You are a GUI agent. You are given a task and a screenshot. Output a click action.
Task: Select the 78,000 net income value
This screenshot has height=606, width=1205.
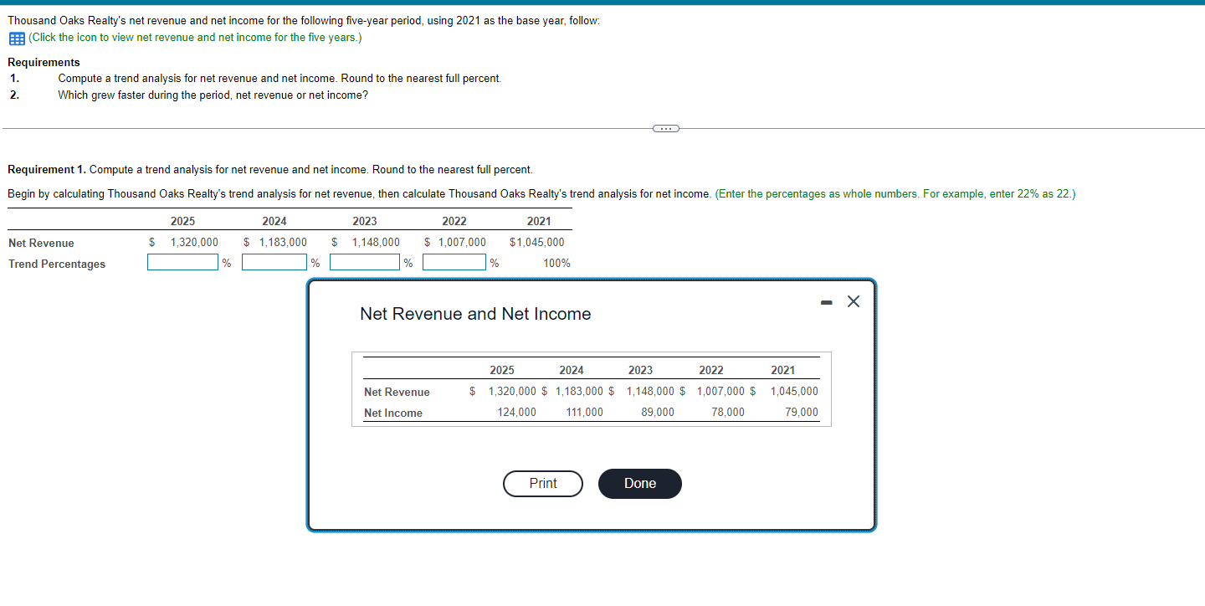[728, 413]
